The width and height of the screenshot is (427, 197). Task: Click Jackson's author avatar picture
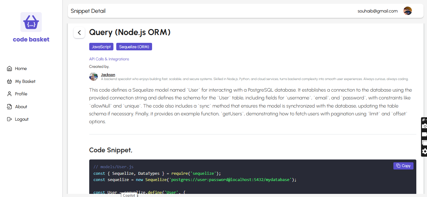[93, 77]
